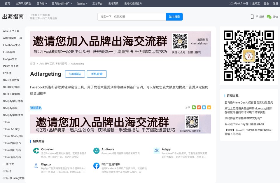
Task: Click FB兴趣词 in the breadcrumb
Action: point(61,64)
